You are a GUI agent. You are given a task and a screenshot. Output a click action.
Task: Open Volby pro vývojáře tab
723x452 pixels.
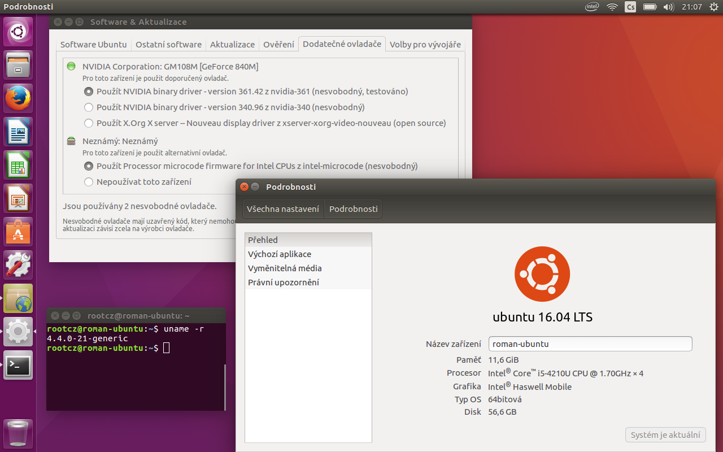pos(425,45)
